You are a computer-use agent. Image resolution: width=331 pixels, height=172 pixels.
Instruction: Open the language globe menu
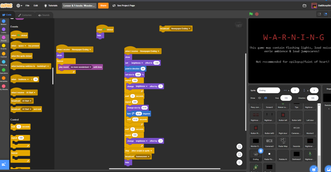[x=19, y=6]
